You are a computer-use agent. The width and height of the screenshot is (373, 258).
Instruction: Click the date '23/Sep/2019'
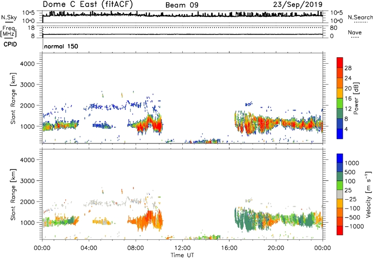click(298, 4)
